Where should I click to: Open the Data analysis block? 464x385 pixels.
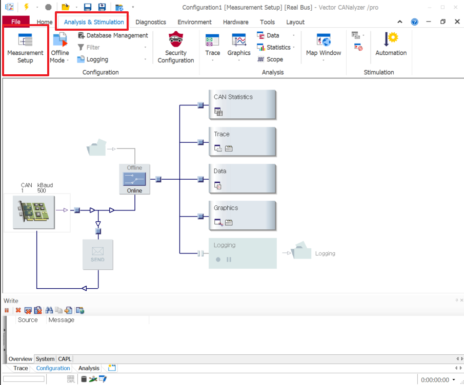[x=243, y=179]
